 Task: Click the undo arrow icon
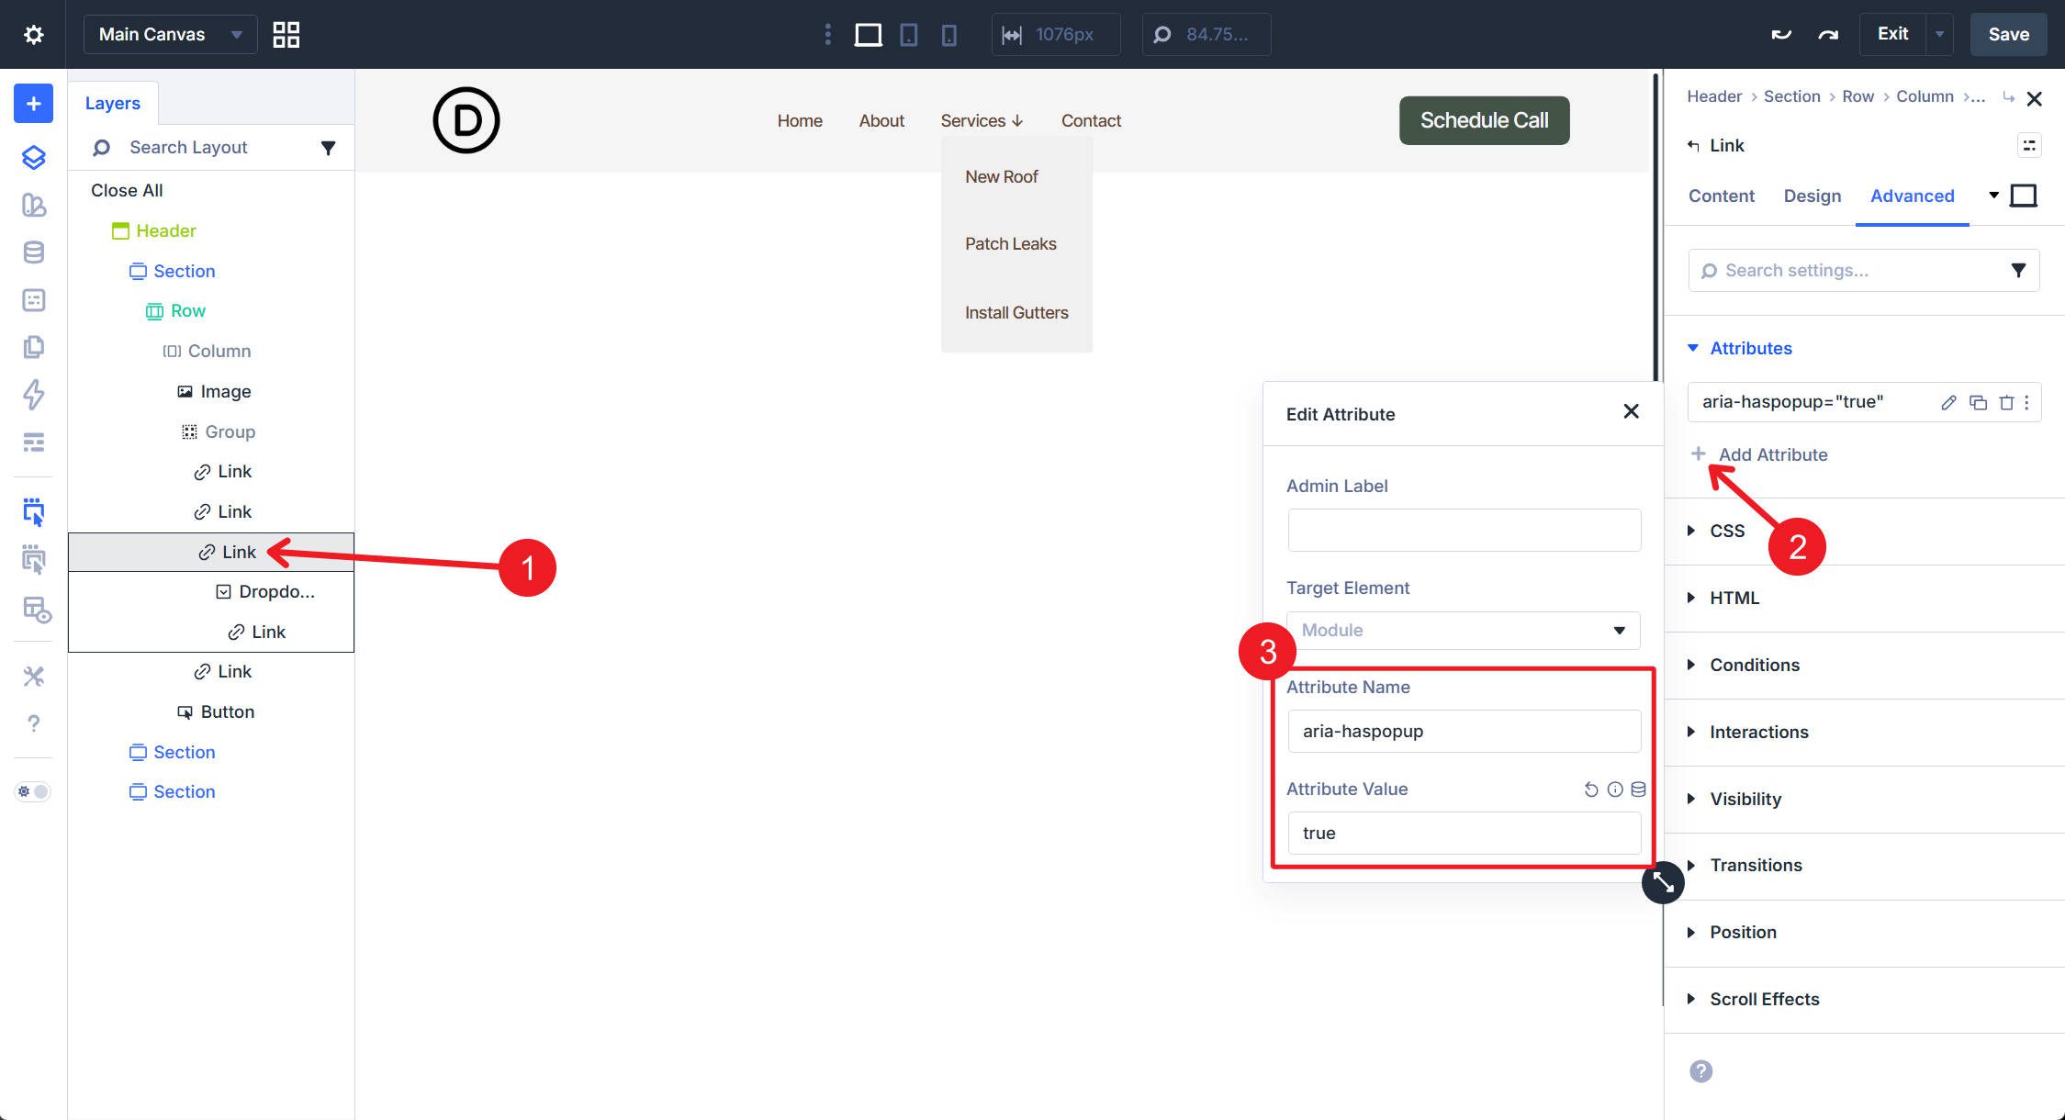coord(1779,33)
